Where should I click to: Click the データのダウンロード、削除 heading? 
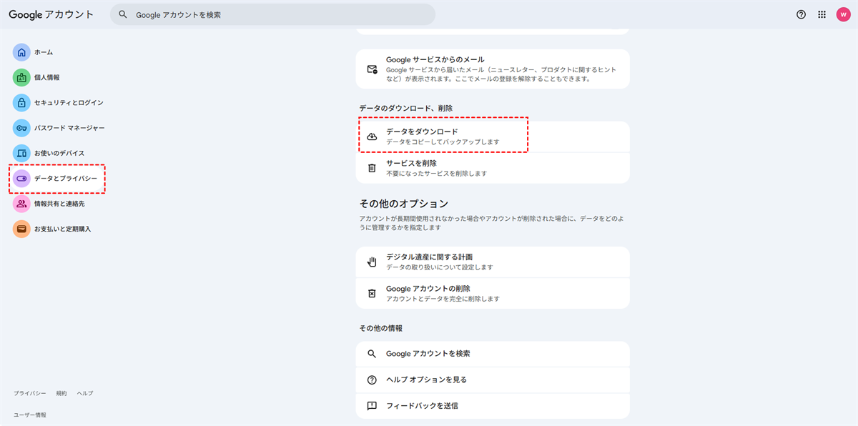click(406, 108)
